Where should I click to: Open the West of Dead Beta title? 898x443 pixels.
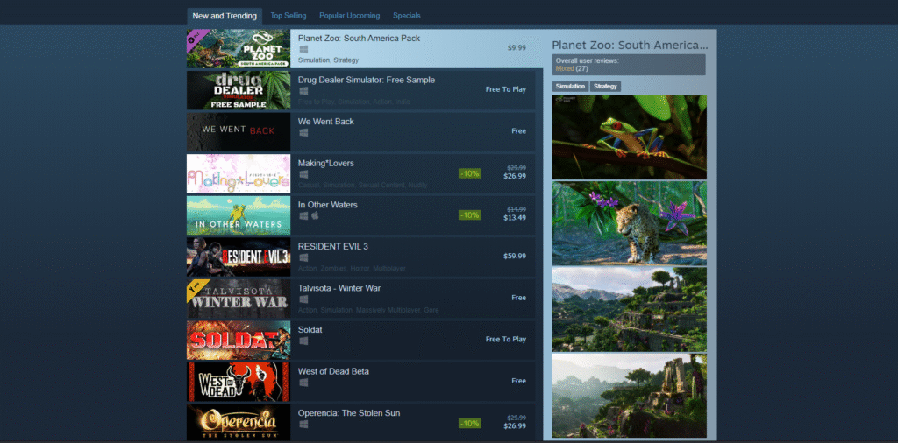tap(333, 371)
